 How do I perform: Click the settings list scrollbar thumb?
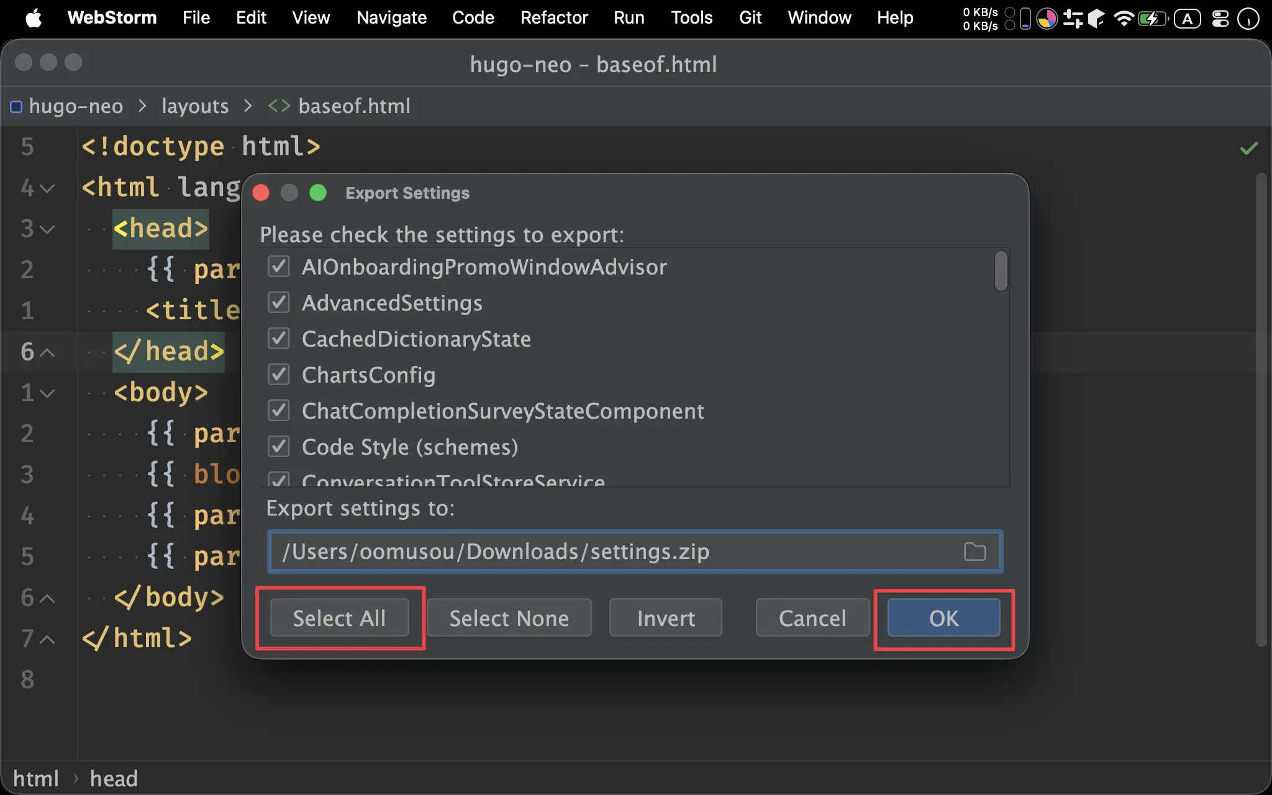(1001, 271)
